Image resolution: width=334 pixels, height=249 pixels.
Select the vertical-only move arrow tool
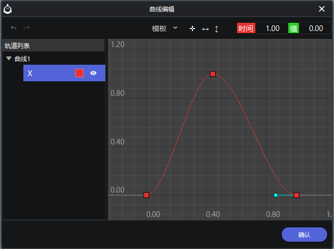pyautogui.click(x=217, y=29)
